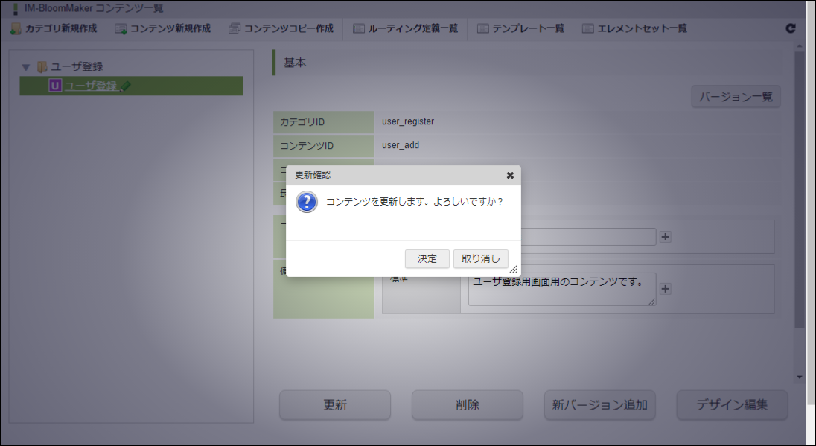Select the ユーザ登録 content link in tree

(91, 86)
